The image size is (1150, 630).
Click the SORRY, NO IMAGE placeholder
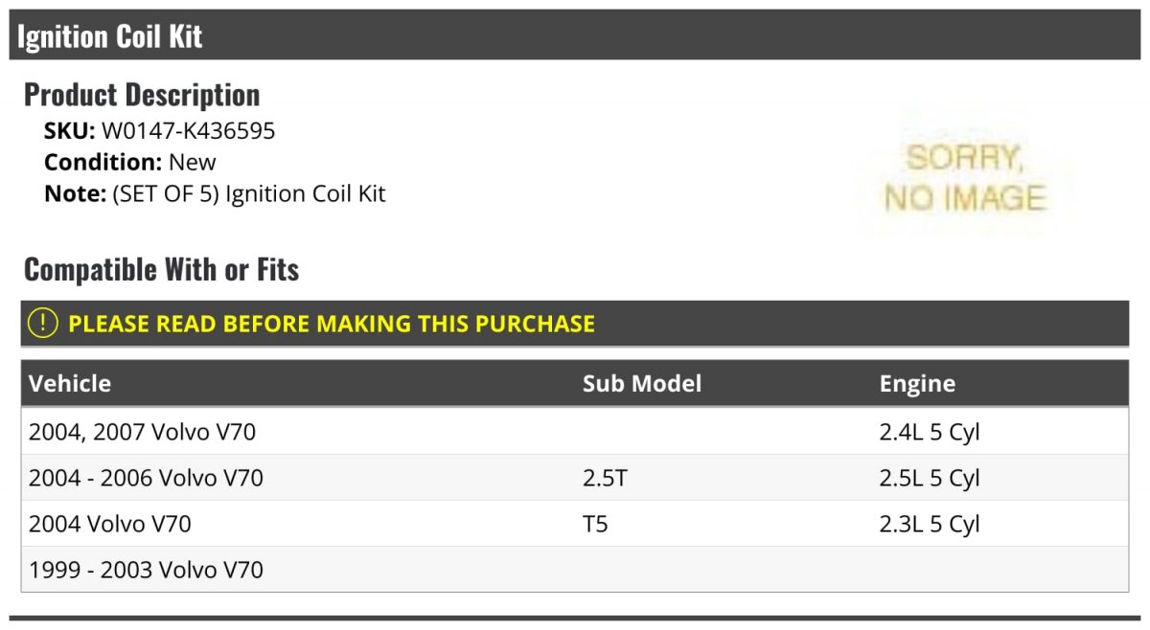[x=964, y=178]
